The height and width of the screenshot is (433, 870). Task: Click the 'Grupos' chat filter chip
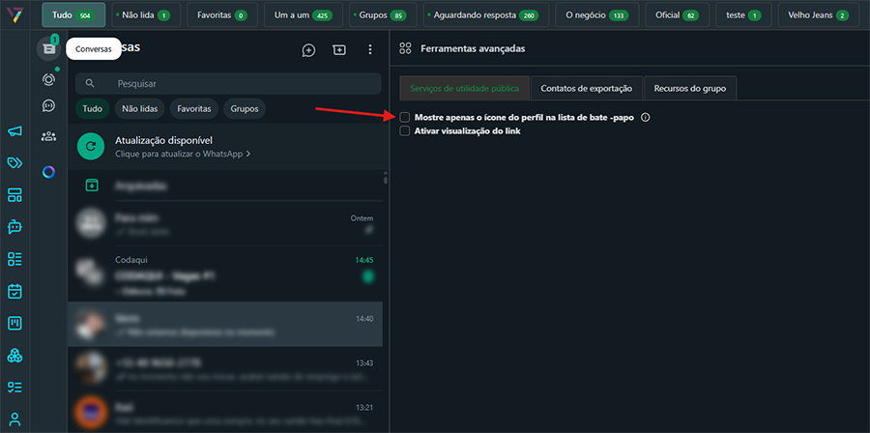click(245, 109)
